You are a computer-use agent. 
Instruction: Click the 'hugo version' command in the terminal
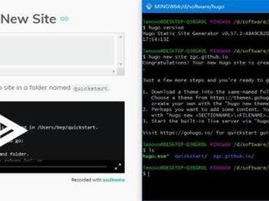[x=166, y=28]
